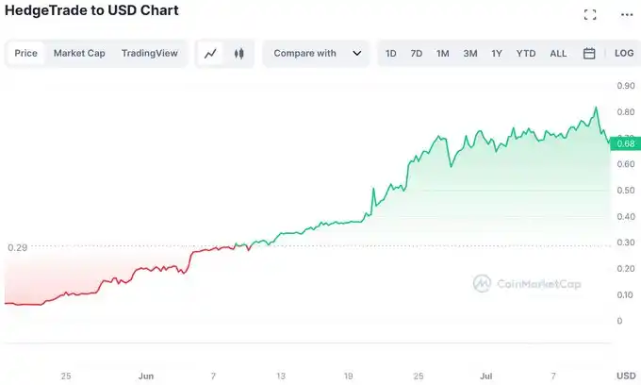Viewport: 641px width, 385px height.
Task: Click the 0.68 current price label
Action: (624, 143)
